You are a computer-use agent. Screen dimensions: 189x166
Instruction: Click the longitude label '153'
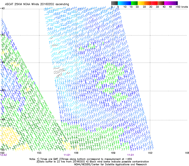[x=39, y=153]
